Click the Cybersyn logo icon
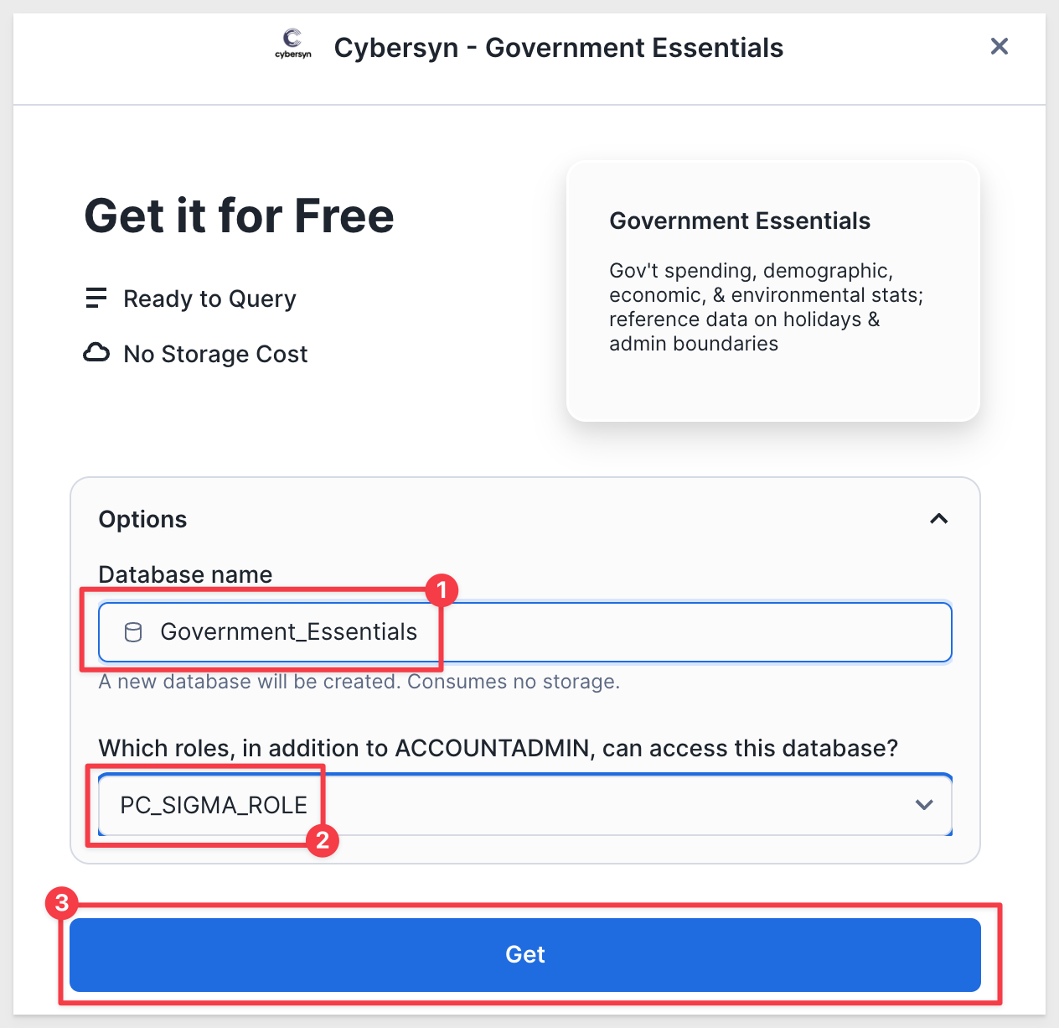The width and height of the screenshot is (1059, 1028). 292,44
